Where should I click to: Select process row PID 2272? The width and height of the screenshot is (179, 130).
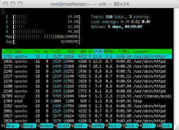[x=87, y=66]
